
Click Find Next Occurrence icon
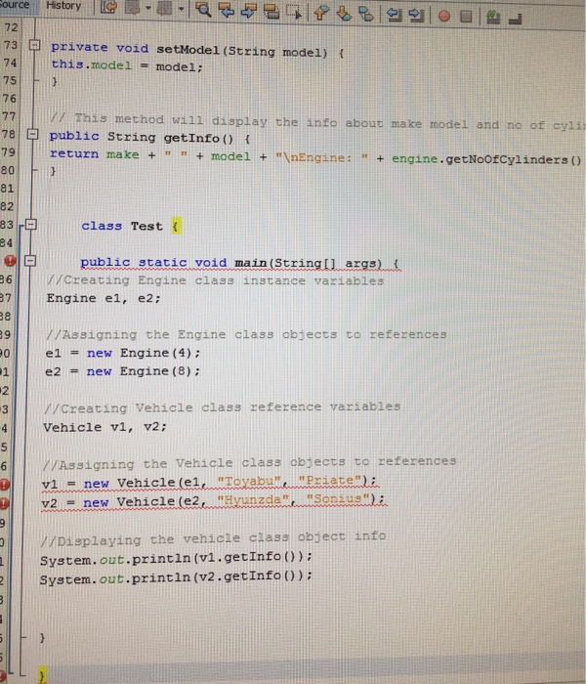[x=249, y=11]
